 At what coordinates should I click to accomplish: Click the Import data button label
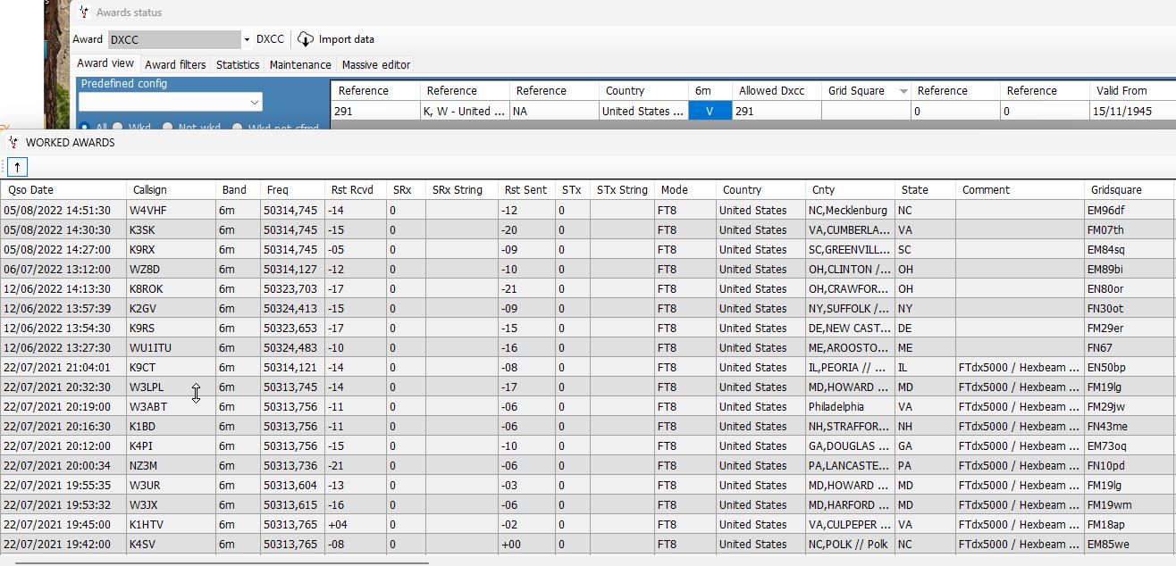pyautogui.click(x=347, y=39)
